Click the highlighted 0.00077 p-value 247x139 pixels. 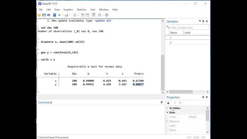pos(138,85)
